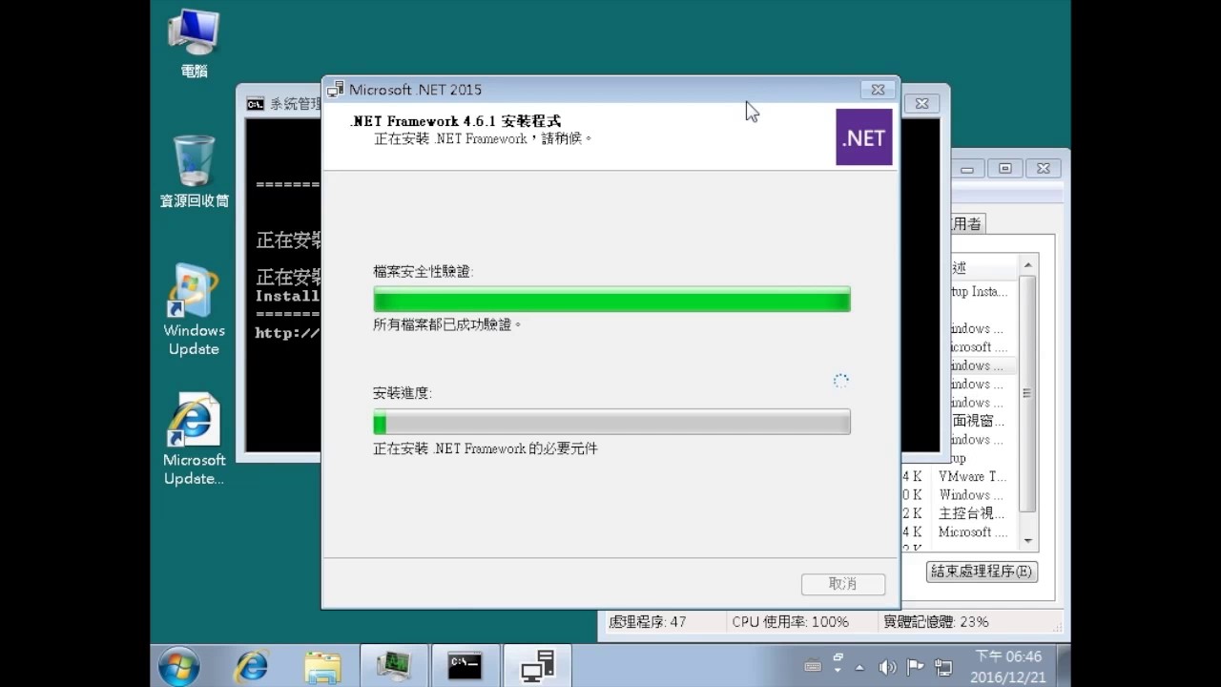Open File Explorer from the taskbar
Screen dimensions: 1221x687
coord(322,666)
